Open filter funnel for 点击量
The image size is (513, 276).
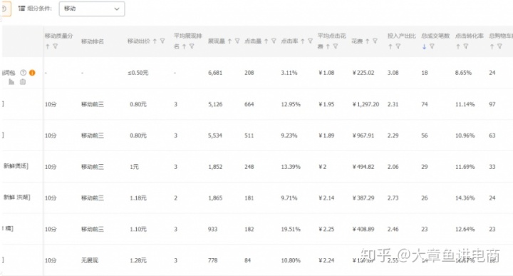coord(274,41)
